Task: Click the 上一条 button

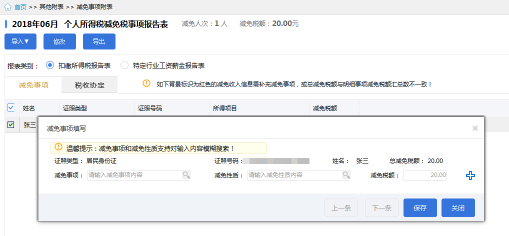Action: pos(341,208)
